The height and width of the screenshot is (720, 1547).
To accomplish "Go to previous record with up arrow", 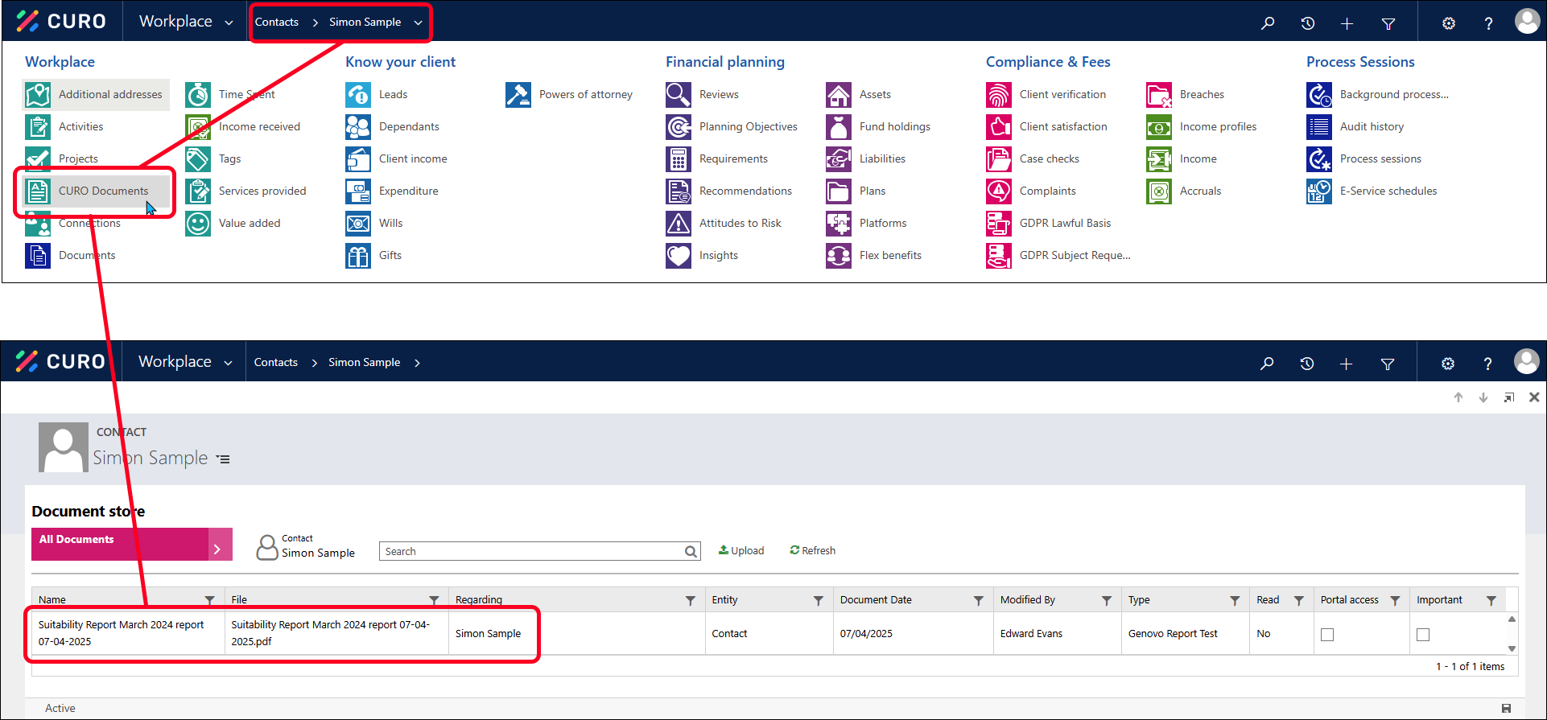I will pyautogui.click(x=1458, y=397).
